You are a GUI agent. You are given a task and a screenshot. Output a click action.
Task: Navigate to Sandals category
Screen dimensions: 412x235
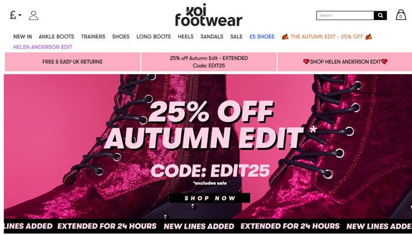click(212, 36)
